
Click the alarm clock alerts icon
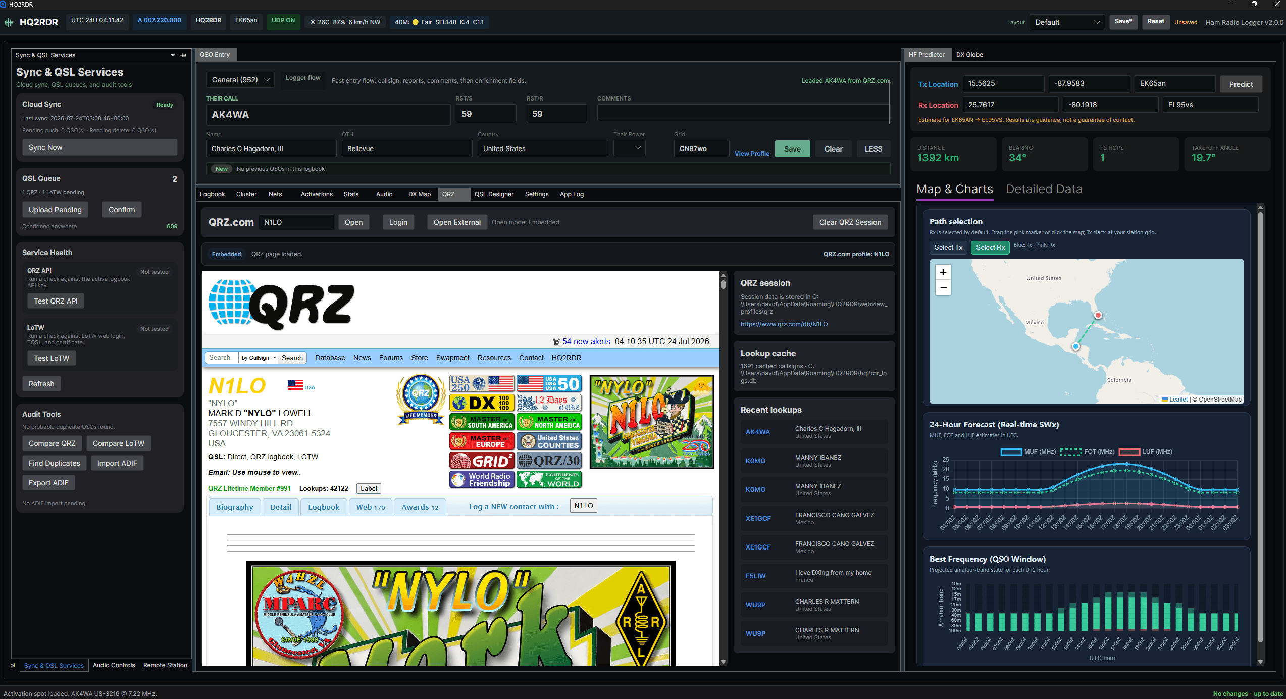[556, 342]
